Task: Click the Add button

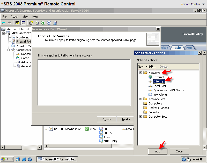Action: click(158, 151)
